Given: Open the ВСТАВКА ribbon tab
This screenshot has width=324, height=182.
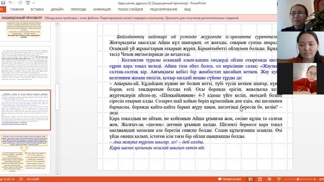Looking at the screenshot, I should click(x=37, y=10).
